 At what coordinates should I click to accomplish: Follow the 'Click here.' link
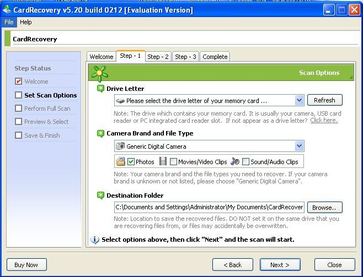[x=324, y=121]
